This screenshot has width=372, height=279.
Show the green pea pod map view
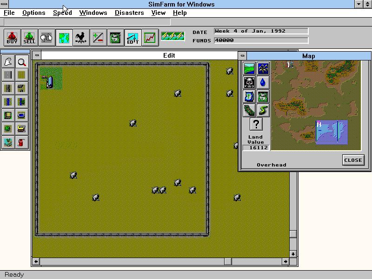[x=249, y=110]
